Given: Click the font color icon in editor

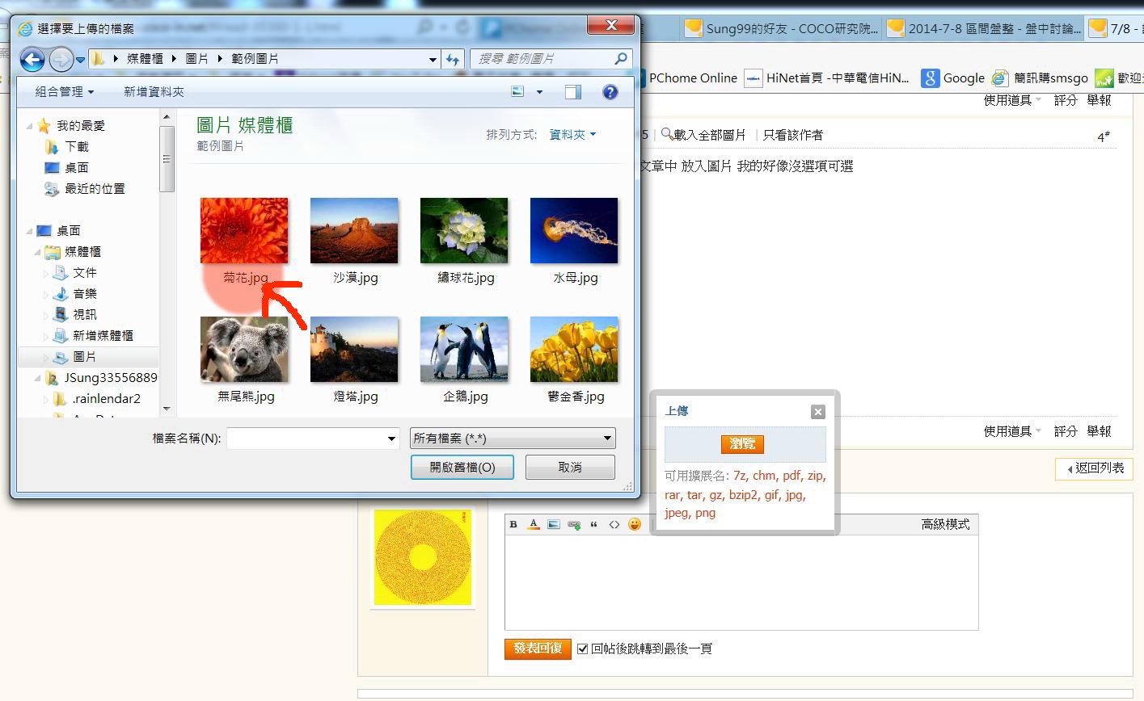Looking at the screenshot, I should [x=534, y=524].
